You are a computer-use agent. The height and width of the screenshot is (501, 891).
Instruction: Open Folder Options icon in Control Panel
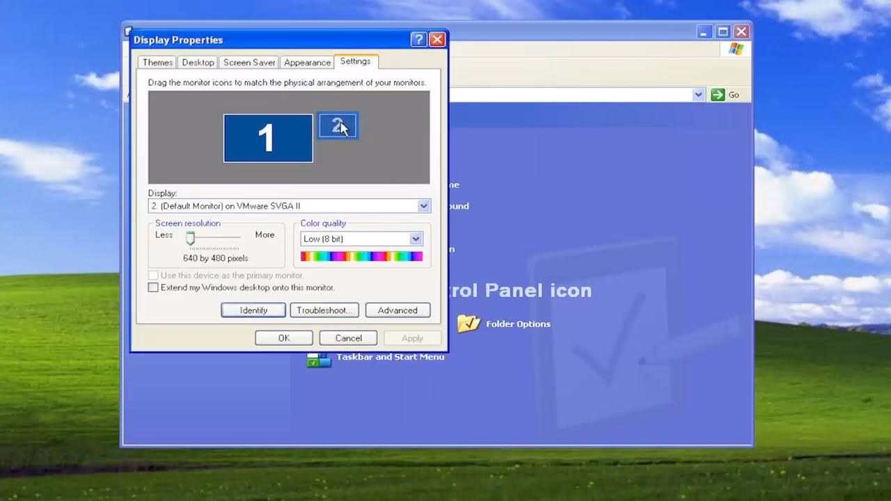click(x=468, y=324)
